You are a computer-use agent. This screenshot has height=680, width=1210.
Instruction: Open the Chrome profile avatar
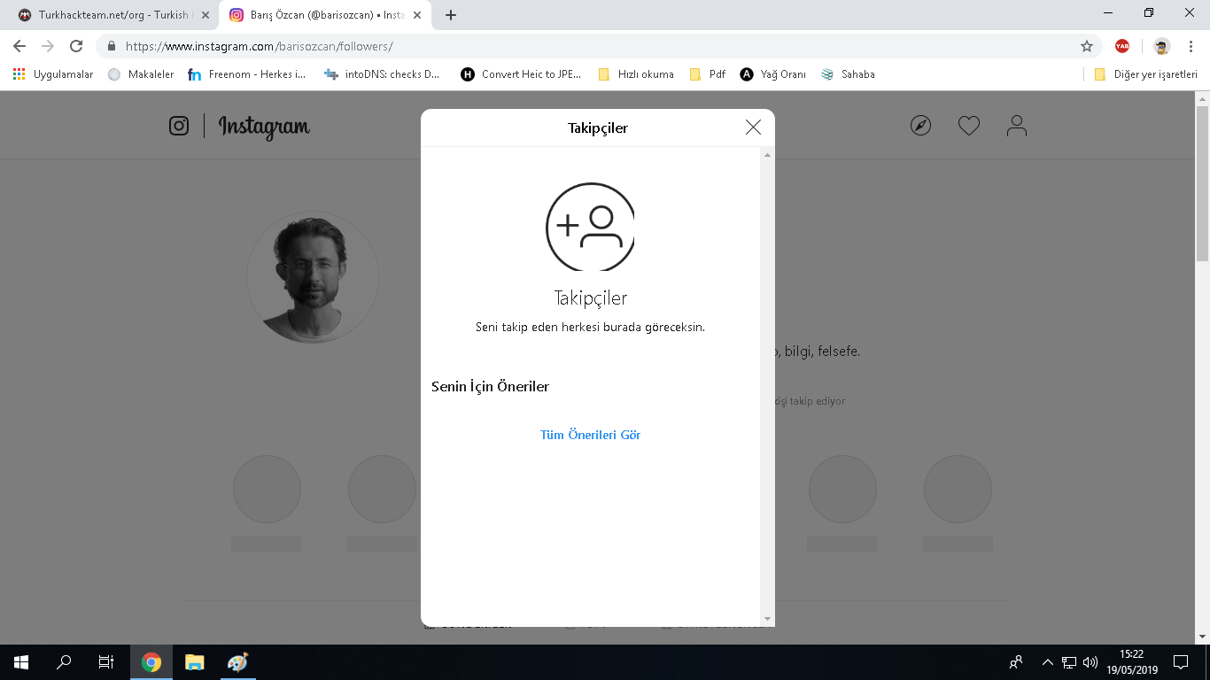point(1162,46)
